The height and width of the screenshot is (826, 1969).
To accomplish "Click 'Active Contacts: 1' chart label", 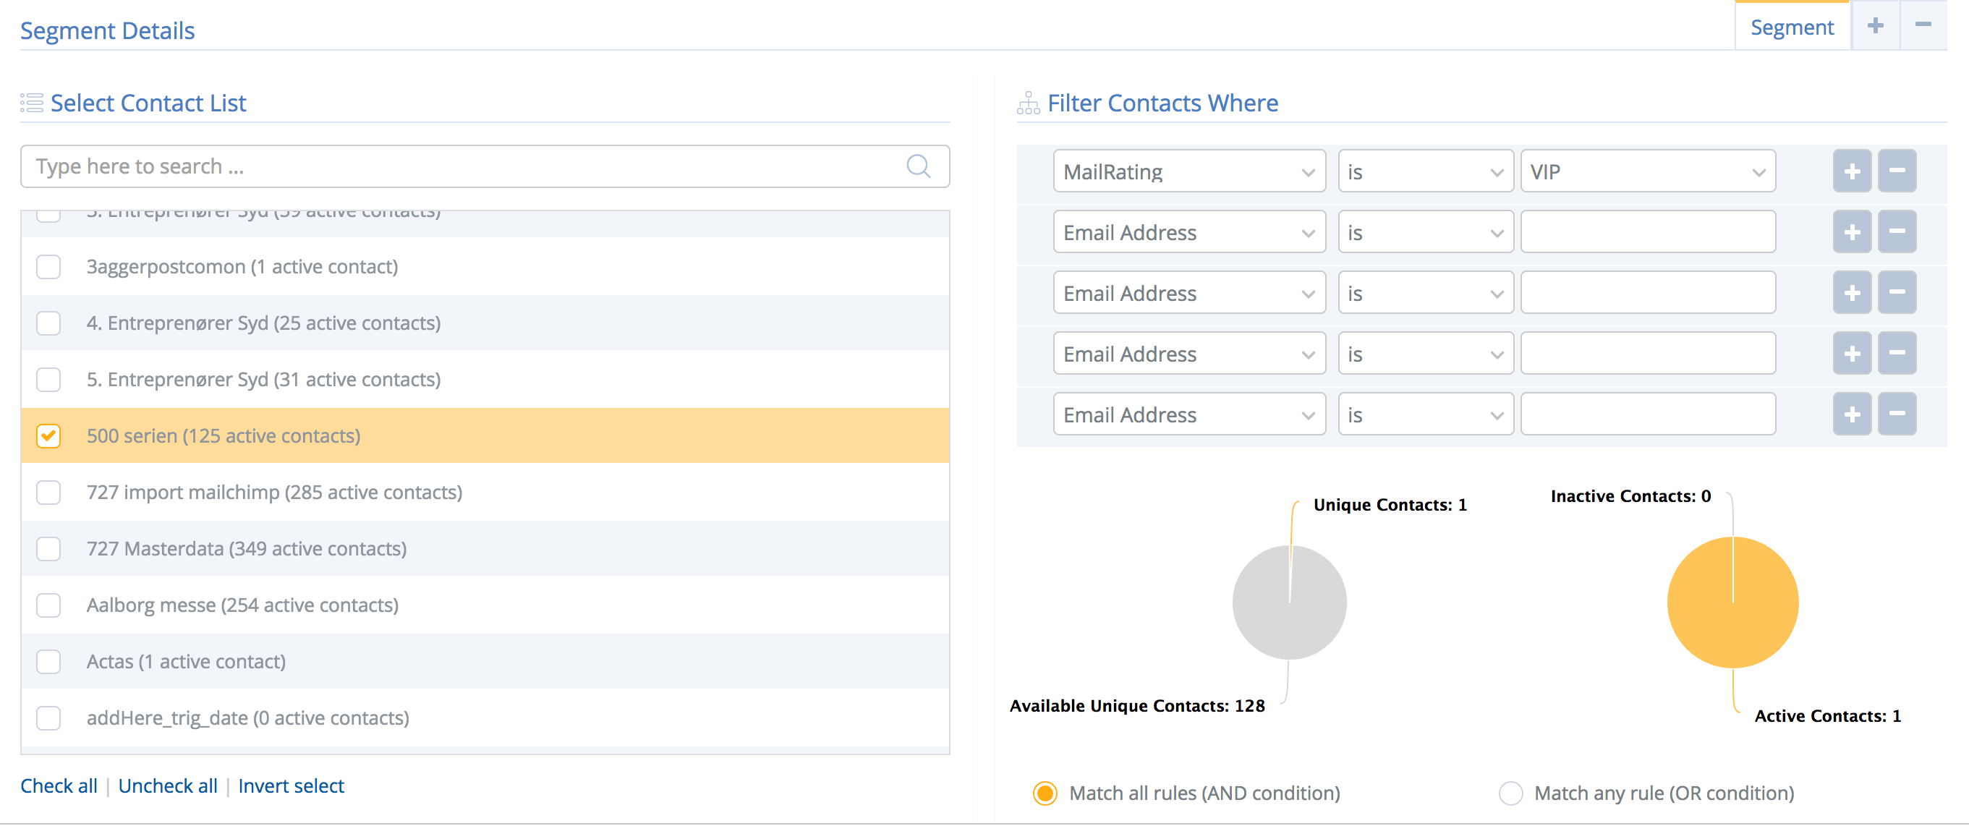I will point(1828,715).
